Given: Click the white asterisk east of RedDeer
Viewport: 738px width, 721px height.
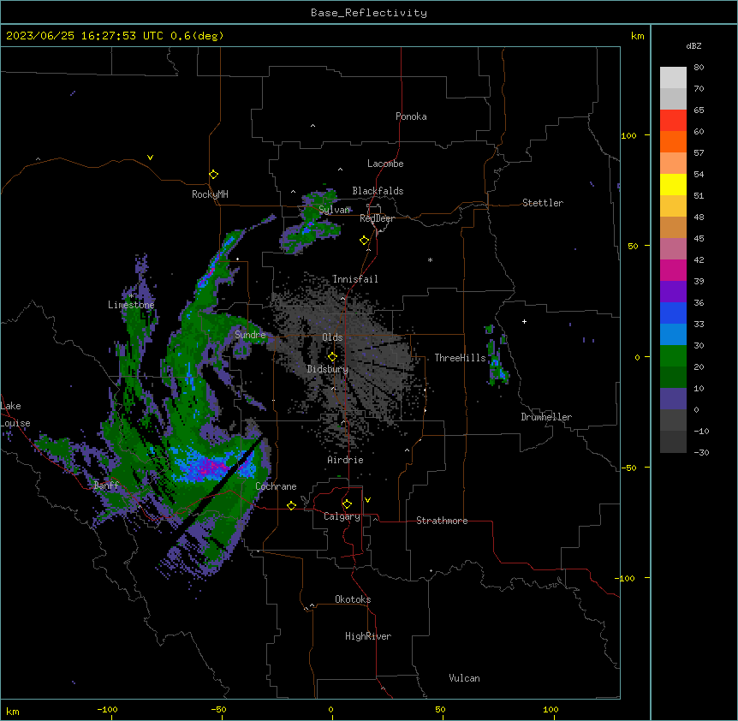Looking at the screenshot, I should (x=430, y=259).
